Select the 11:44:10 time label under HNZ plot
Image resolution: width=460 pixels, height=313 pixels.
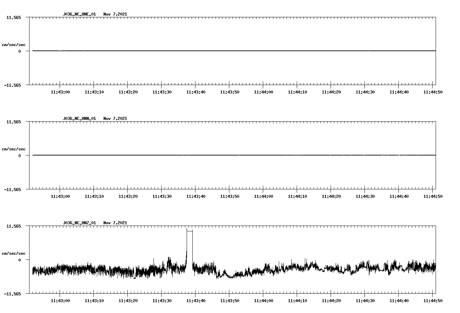(297, 301)
